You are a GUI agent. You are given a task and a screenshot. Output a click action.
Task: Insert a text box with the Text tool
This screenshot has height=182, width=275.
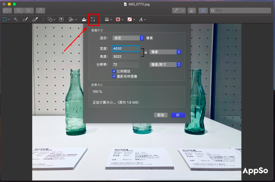tap(61, 19)
